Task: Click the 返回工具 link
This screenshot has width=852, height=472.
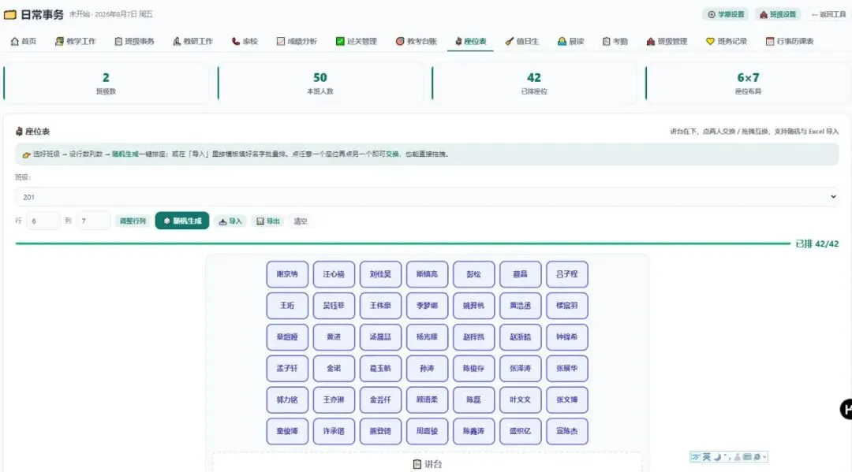Action: click(828, 15)
